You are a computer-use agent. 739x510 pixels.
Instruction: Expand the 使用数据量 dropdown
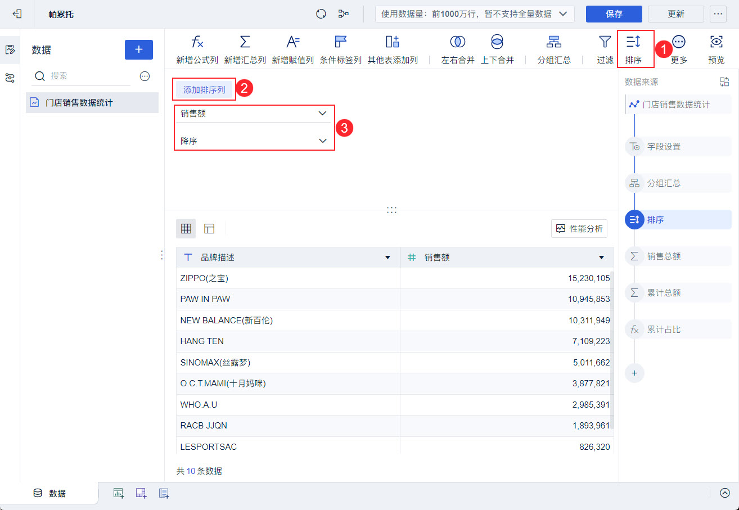(x=475, y=14)
